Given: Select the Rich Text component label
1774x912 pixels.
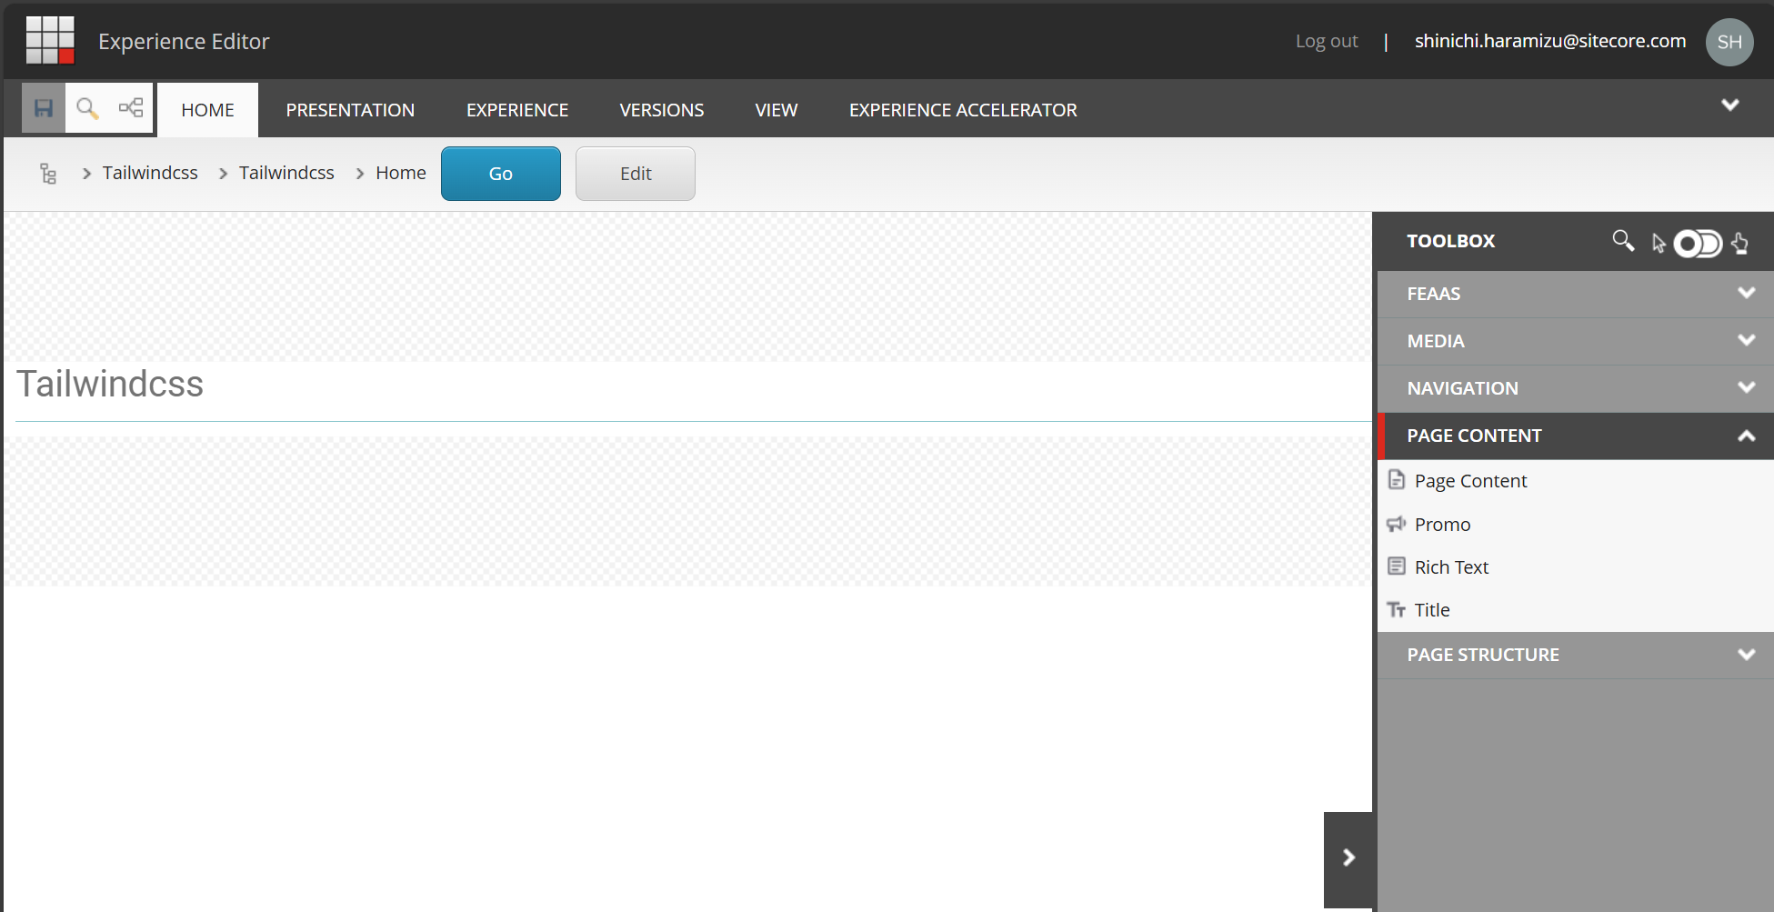Looking at the screenshot, I should (1451, 567).
